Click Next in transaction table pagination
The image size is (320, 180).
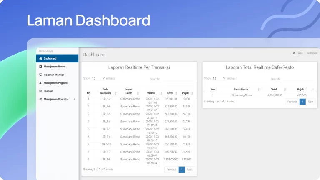tap(190, 170)
